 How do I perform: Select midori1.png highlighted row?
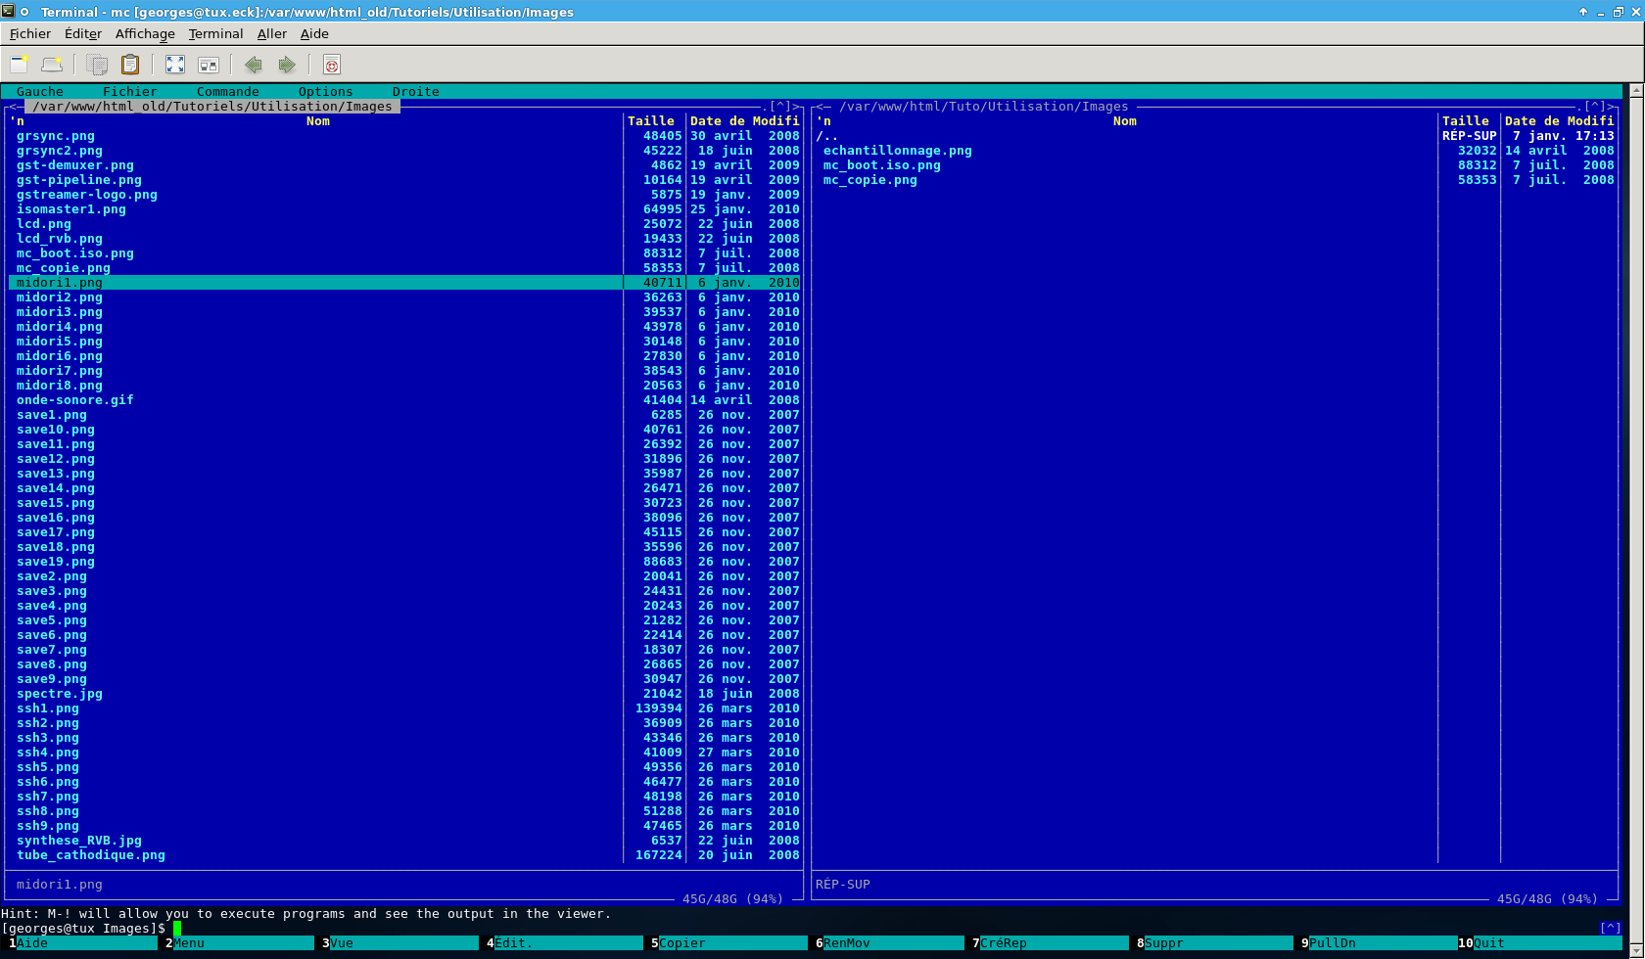pos(404,283)
